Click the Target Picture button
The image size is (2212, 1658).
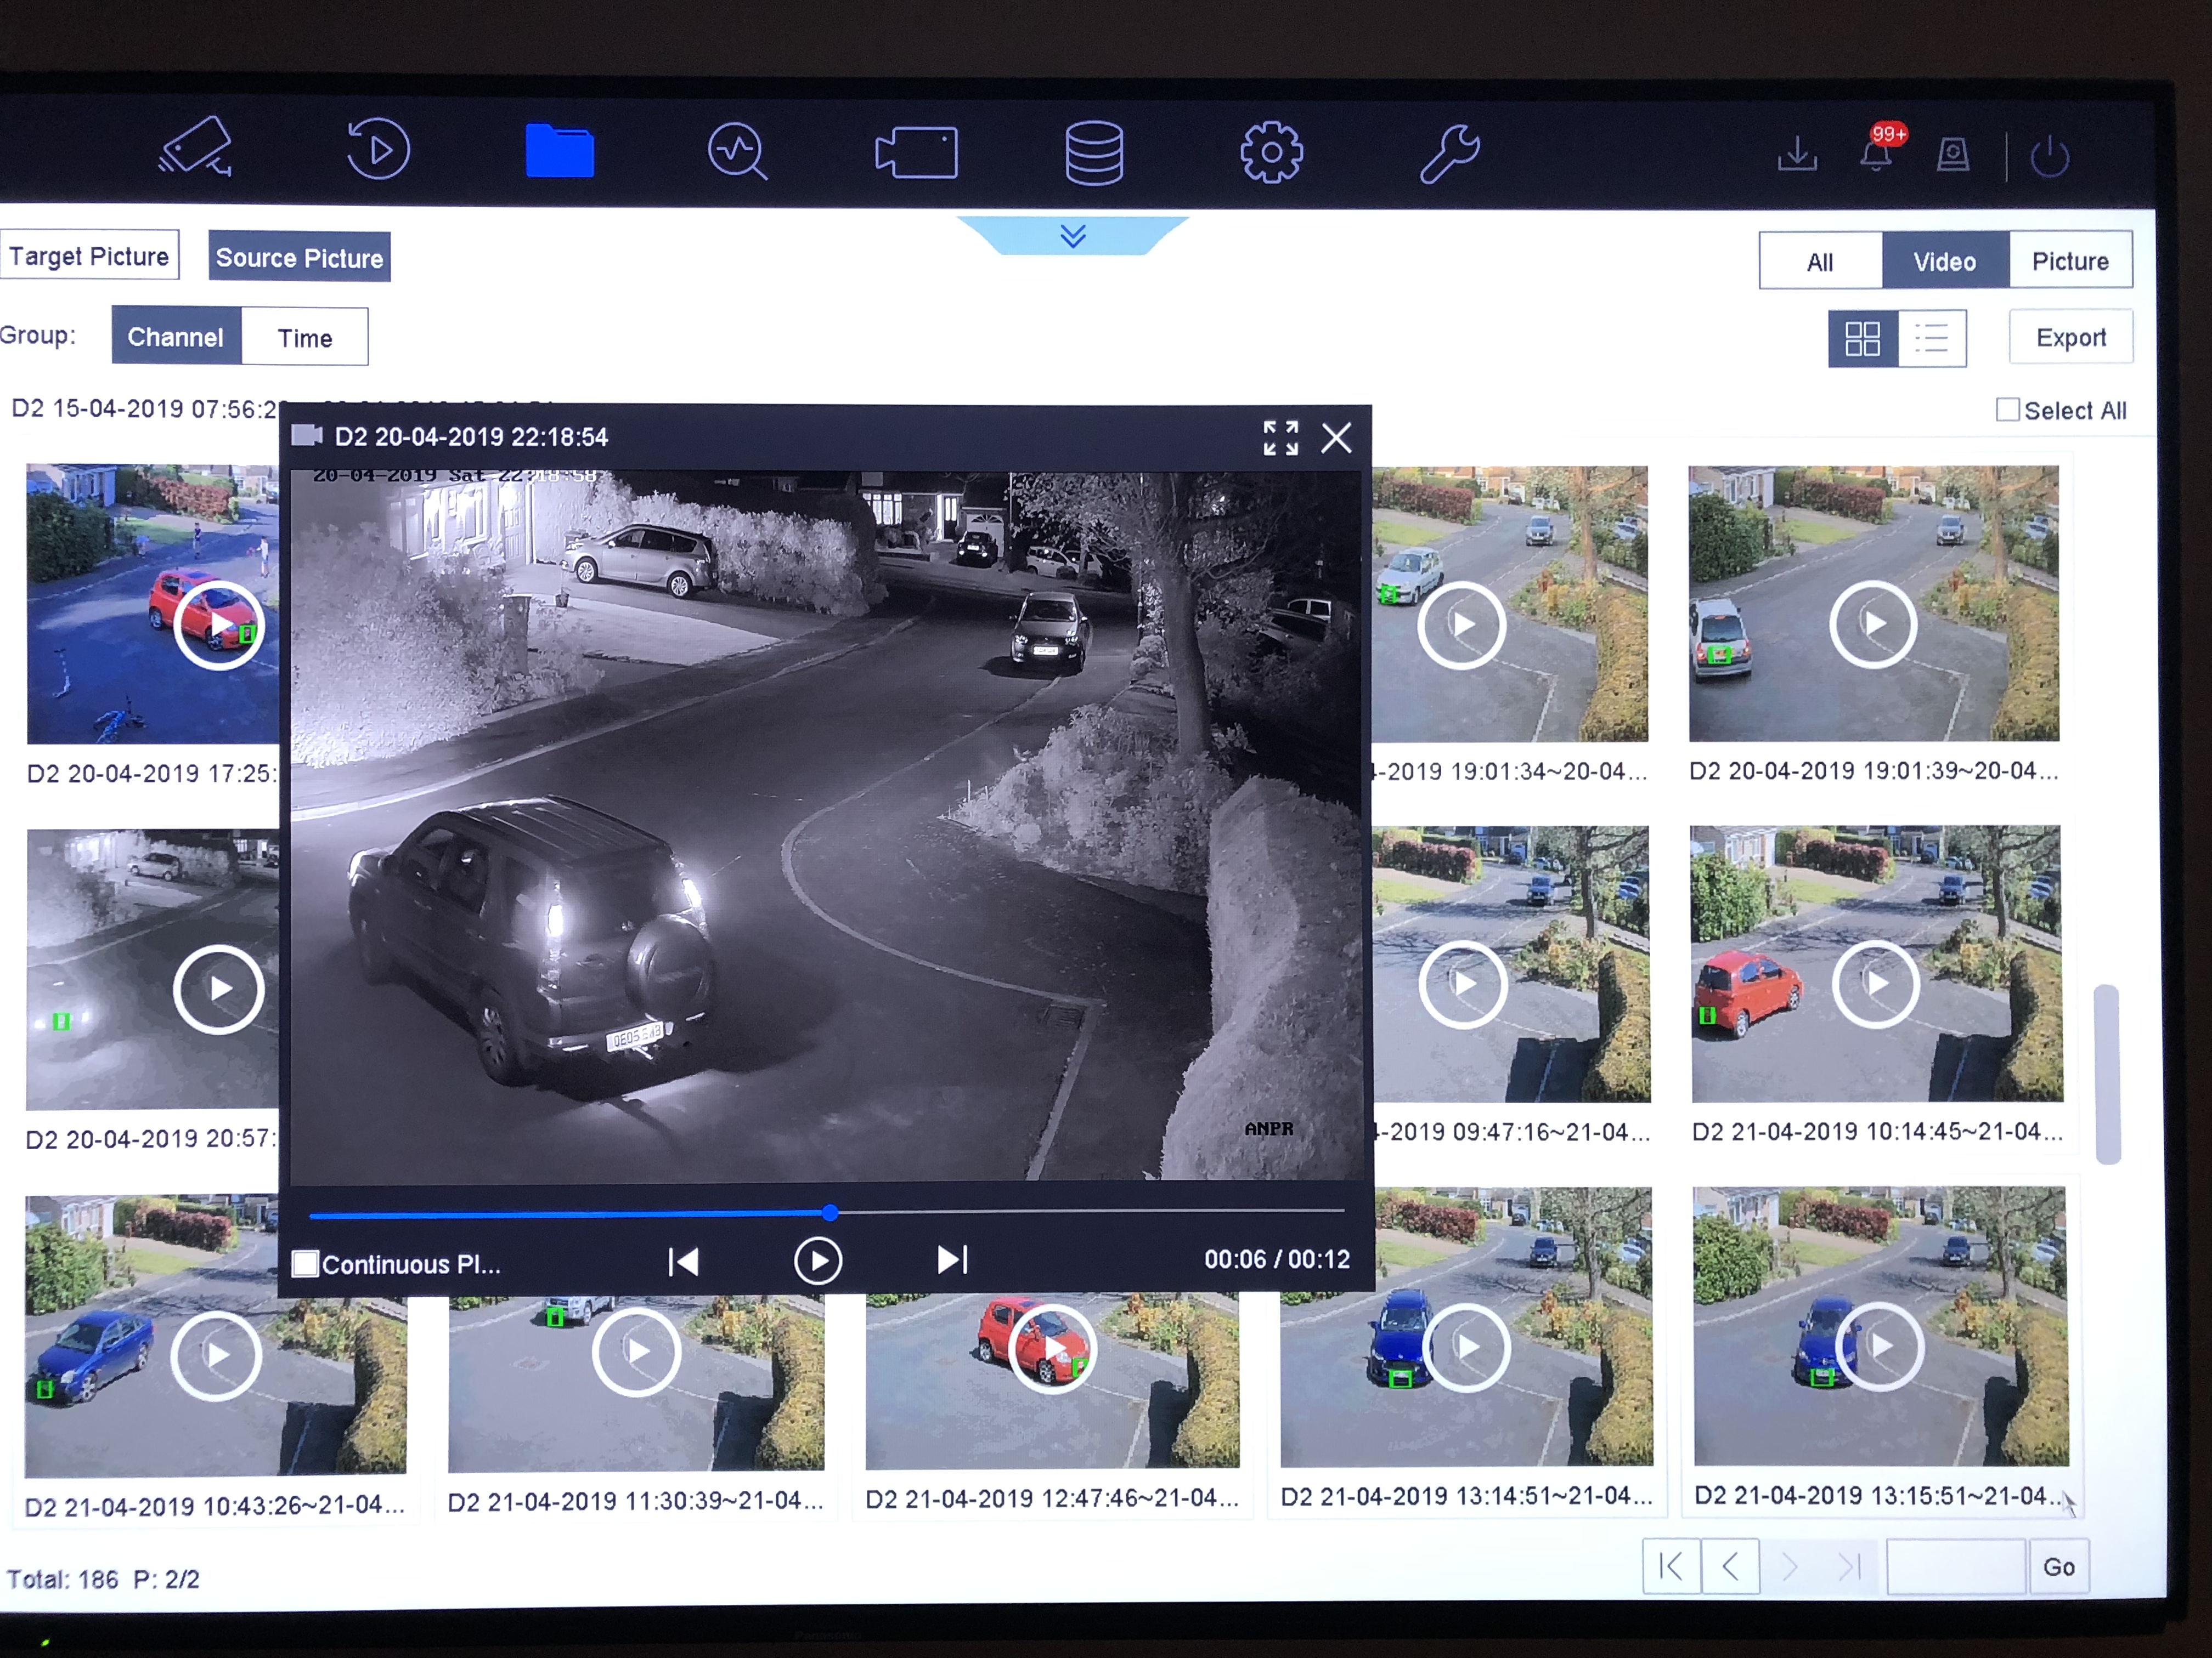point(90,256)
